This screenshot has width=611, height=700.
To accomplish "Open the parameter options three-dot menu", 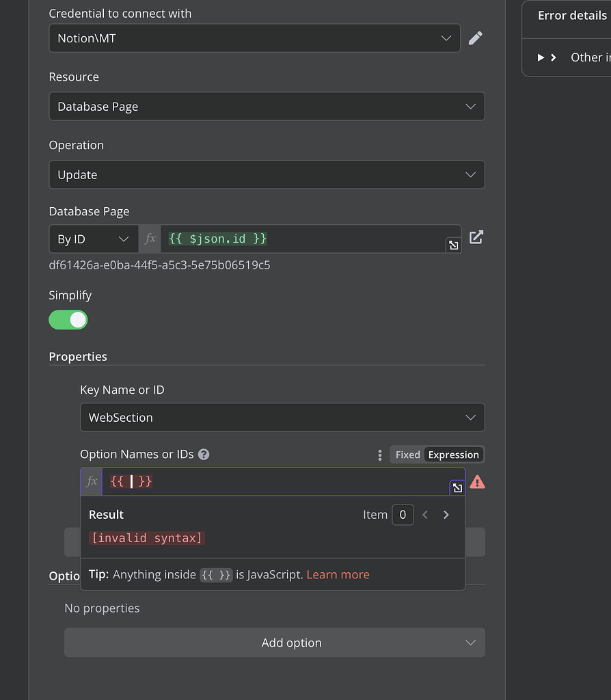I will click(x=380, y=455).
